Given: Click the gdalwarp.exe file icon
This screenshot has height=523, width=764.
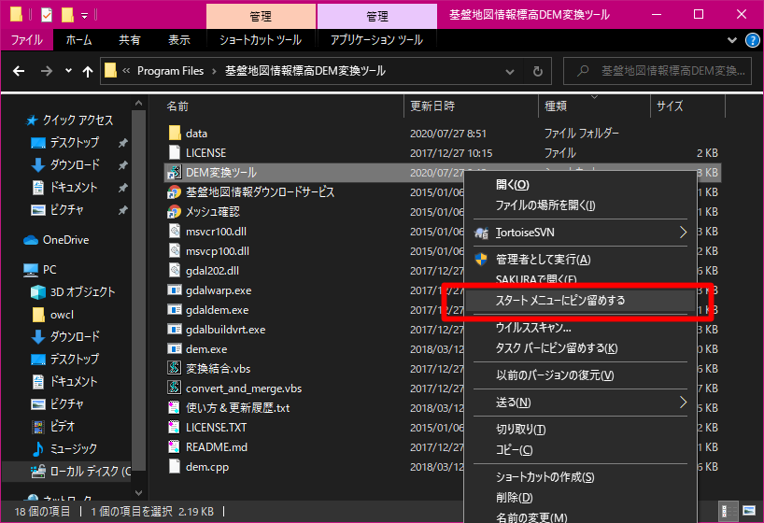Looking at the screenshot, I should [174, 290].
